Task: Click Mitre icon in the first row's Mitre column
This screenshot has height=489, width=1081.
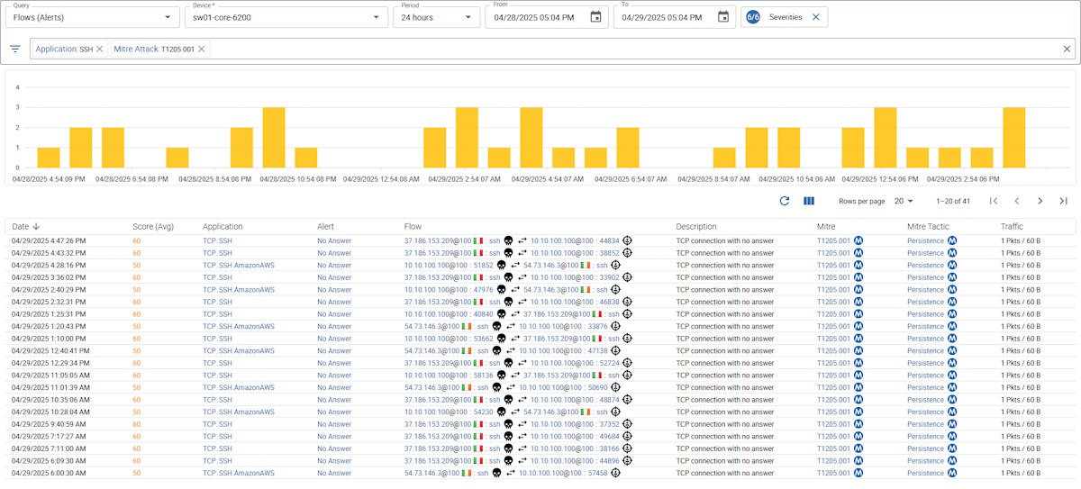Action: click(x=858, y=241)
